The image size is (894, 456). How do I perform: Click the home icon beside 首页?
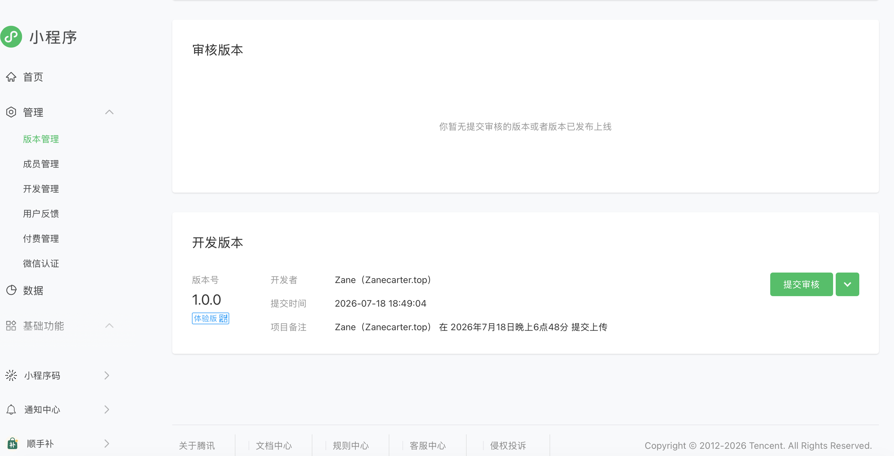click(x=11, y=77)
